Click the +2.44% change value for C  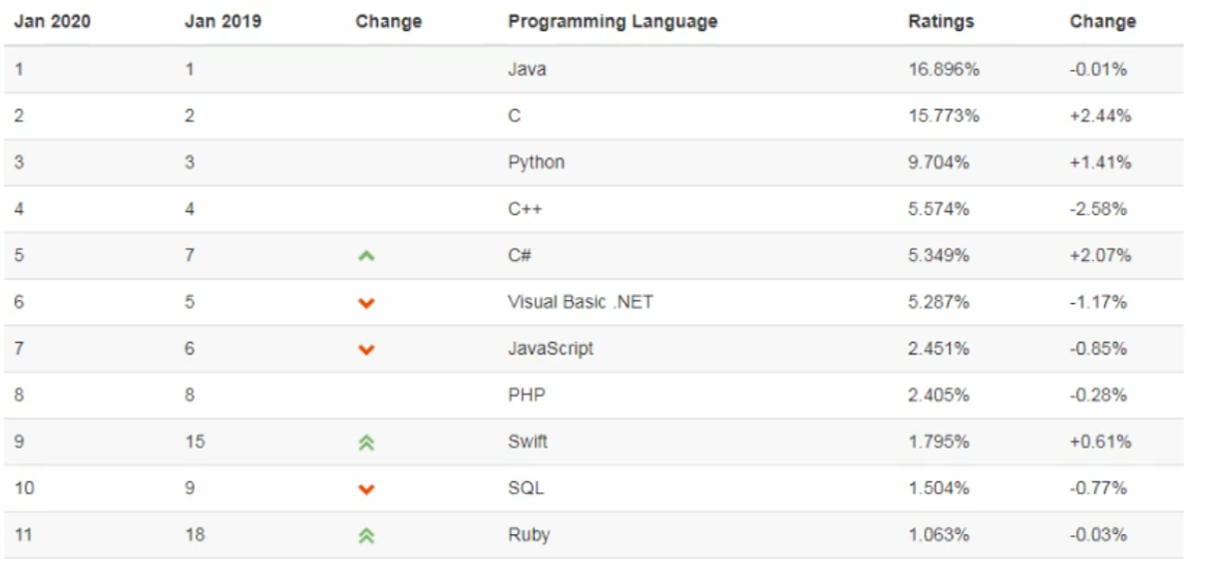[x=1099, y=116]
